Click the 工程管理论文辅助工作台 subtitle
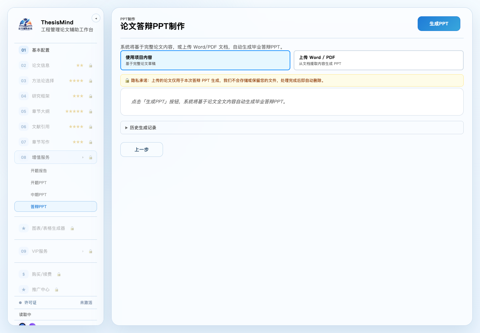Screen dimensions: 480x333 click(x=67, y=30)
